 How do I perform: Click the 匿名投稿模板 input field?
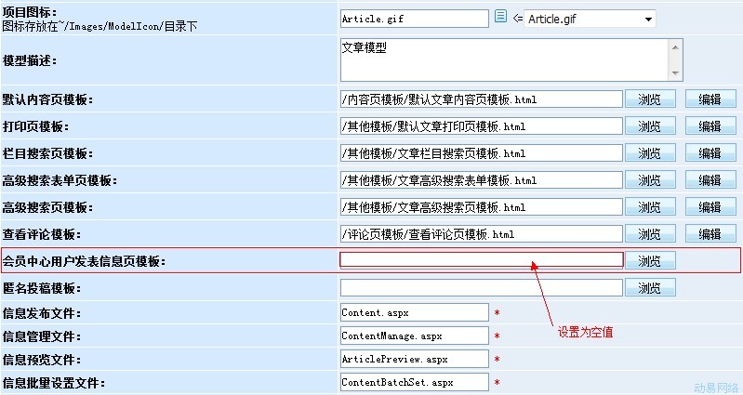(481, 288)
